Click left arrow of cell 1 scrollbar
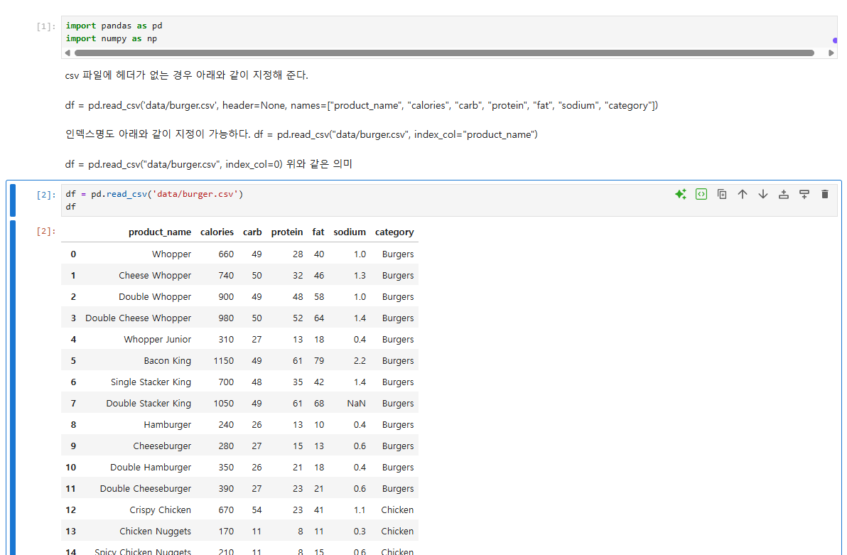847x555 pixels. tap(68, 53)
